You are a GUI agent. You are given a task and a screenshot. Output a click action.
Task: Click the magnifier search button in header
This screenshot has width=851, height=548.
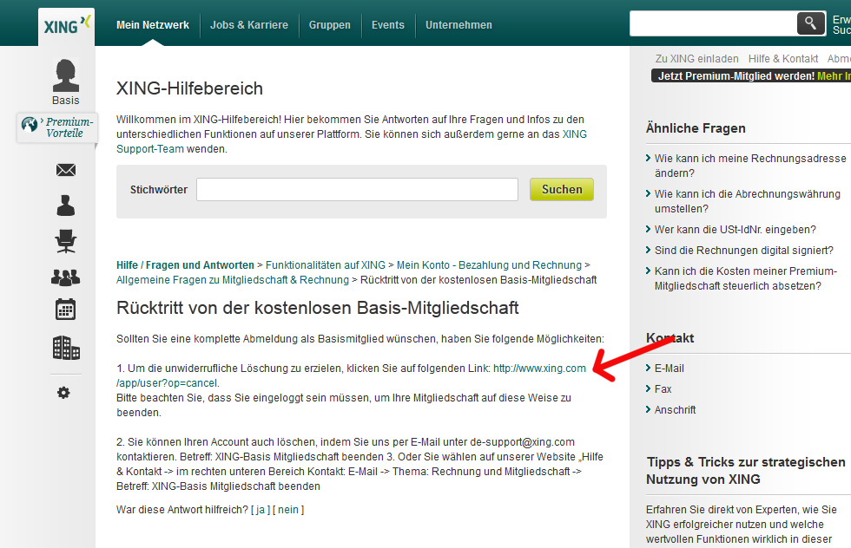811,23
